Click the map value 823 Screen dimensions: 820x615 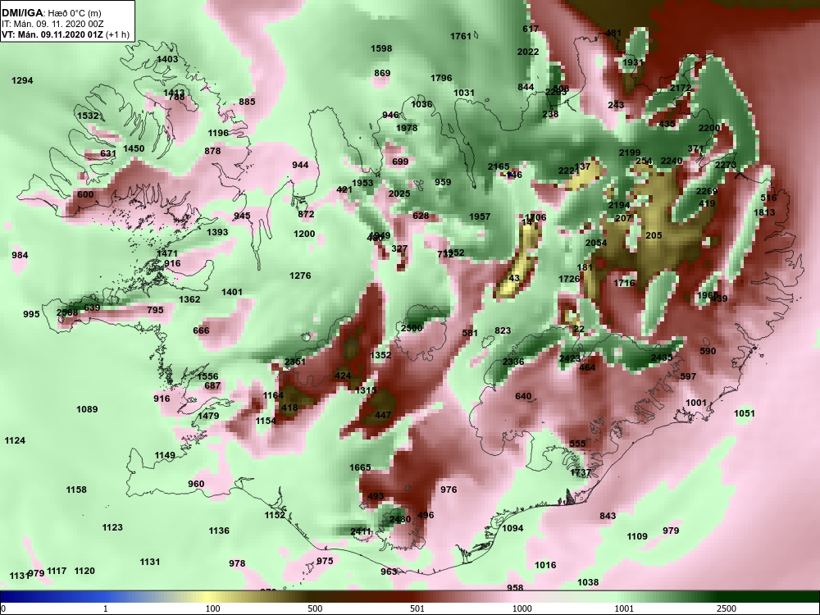(503, 330)
